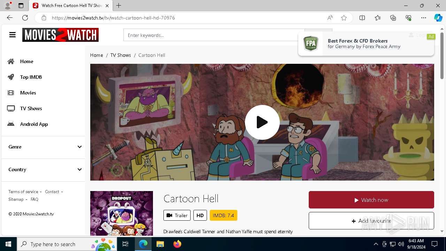This screenshot has width=446, height=251.
Task: Open the Contact link
Action: tap(52, 192)
